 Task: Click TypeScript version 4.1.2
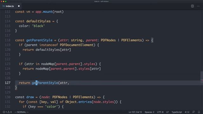[187, 112]
